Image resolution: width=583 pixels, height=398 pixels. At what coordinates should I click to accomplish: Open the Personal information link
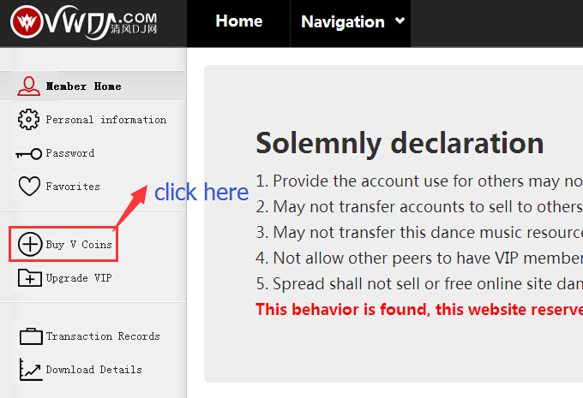pyautogui.click(x=106, y=120)
